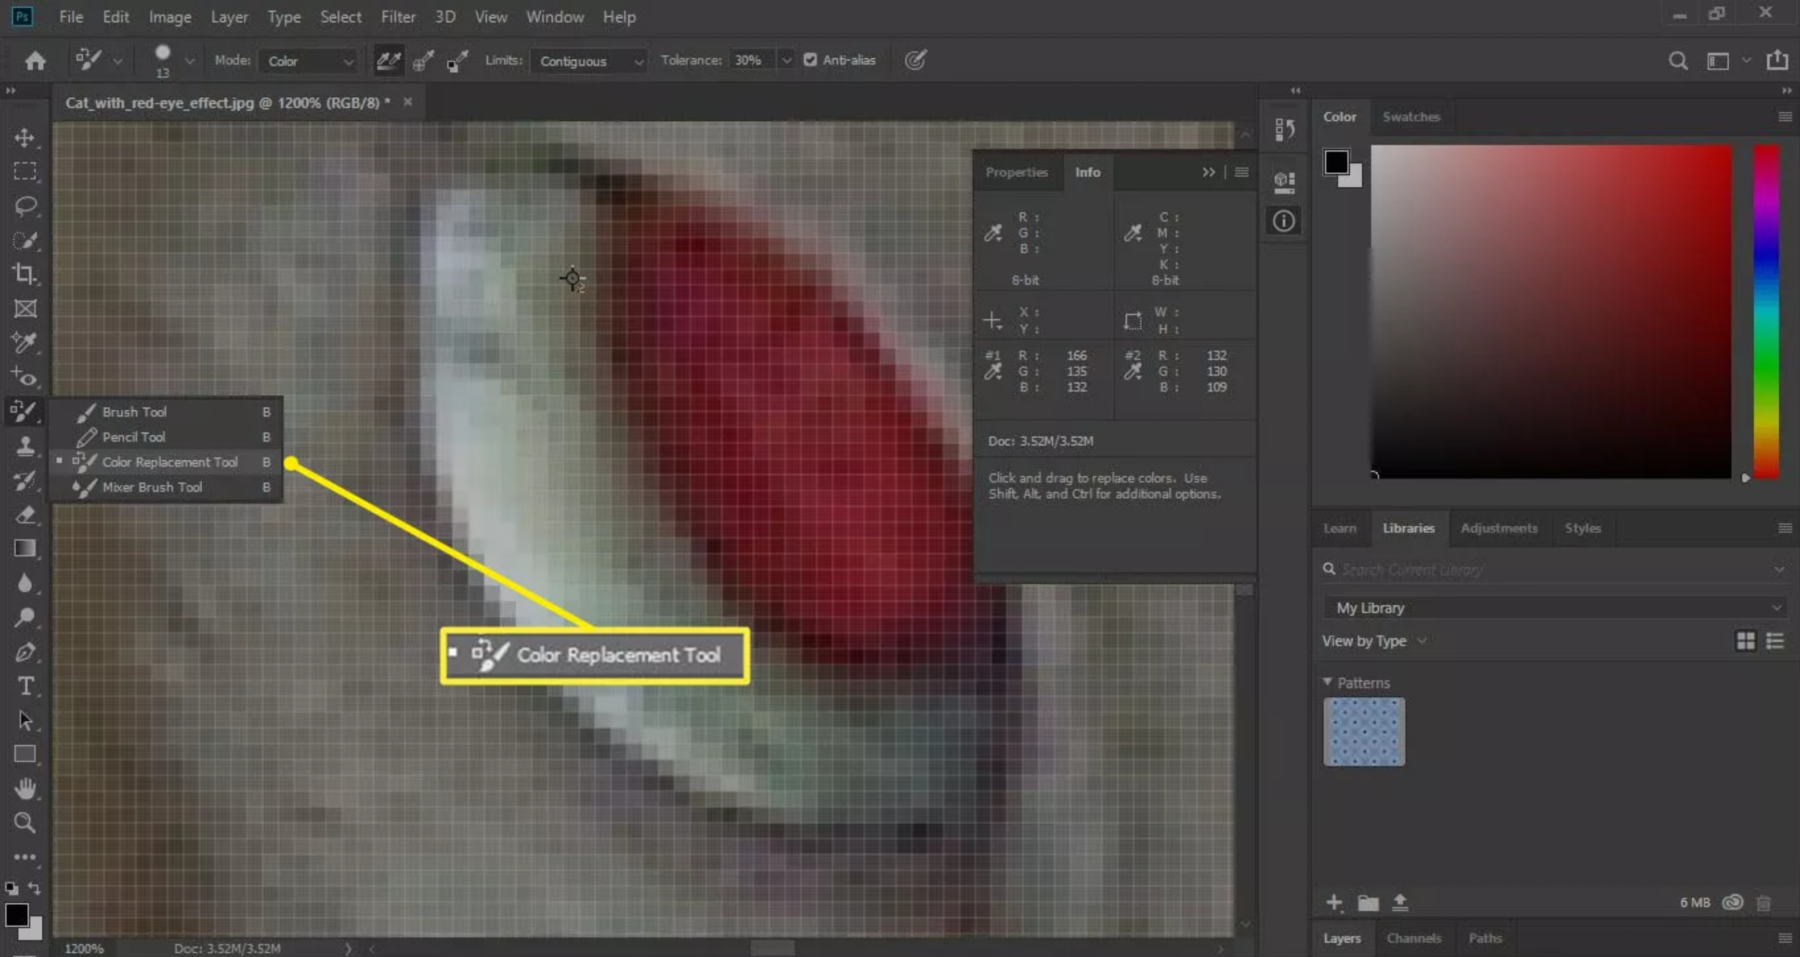
Task: Switch to the Swatches tab
Action: point(1411,117)
